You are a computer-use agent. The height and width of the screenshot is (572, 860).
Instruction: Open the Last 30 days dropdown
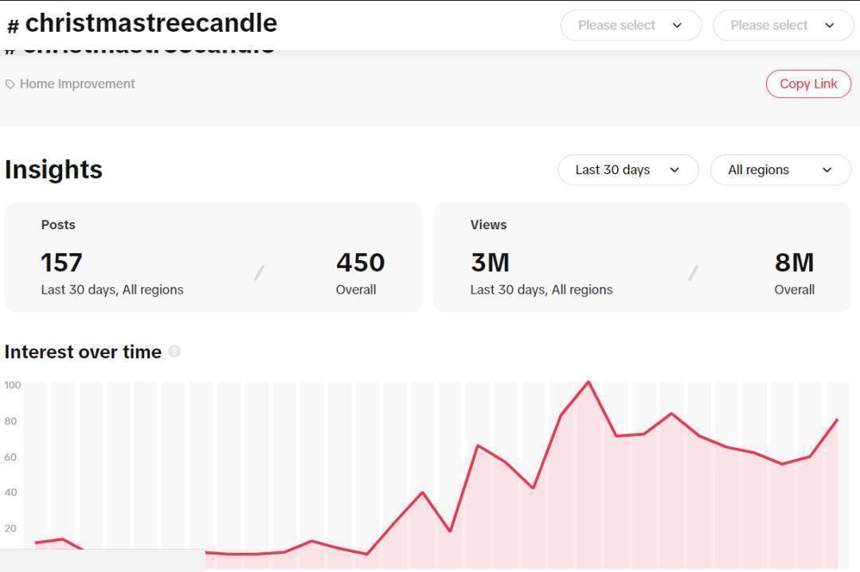pyautogui.click(x=628, y=169)
